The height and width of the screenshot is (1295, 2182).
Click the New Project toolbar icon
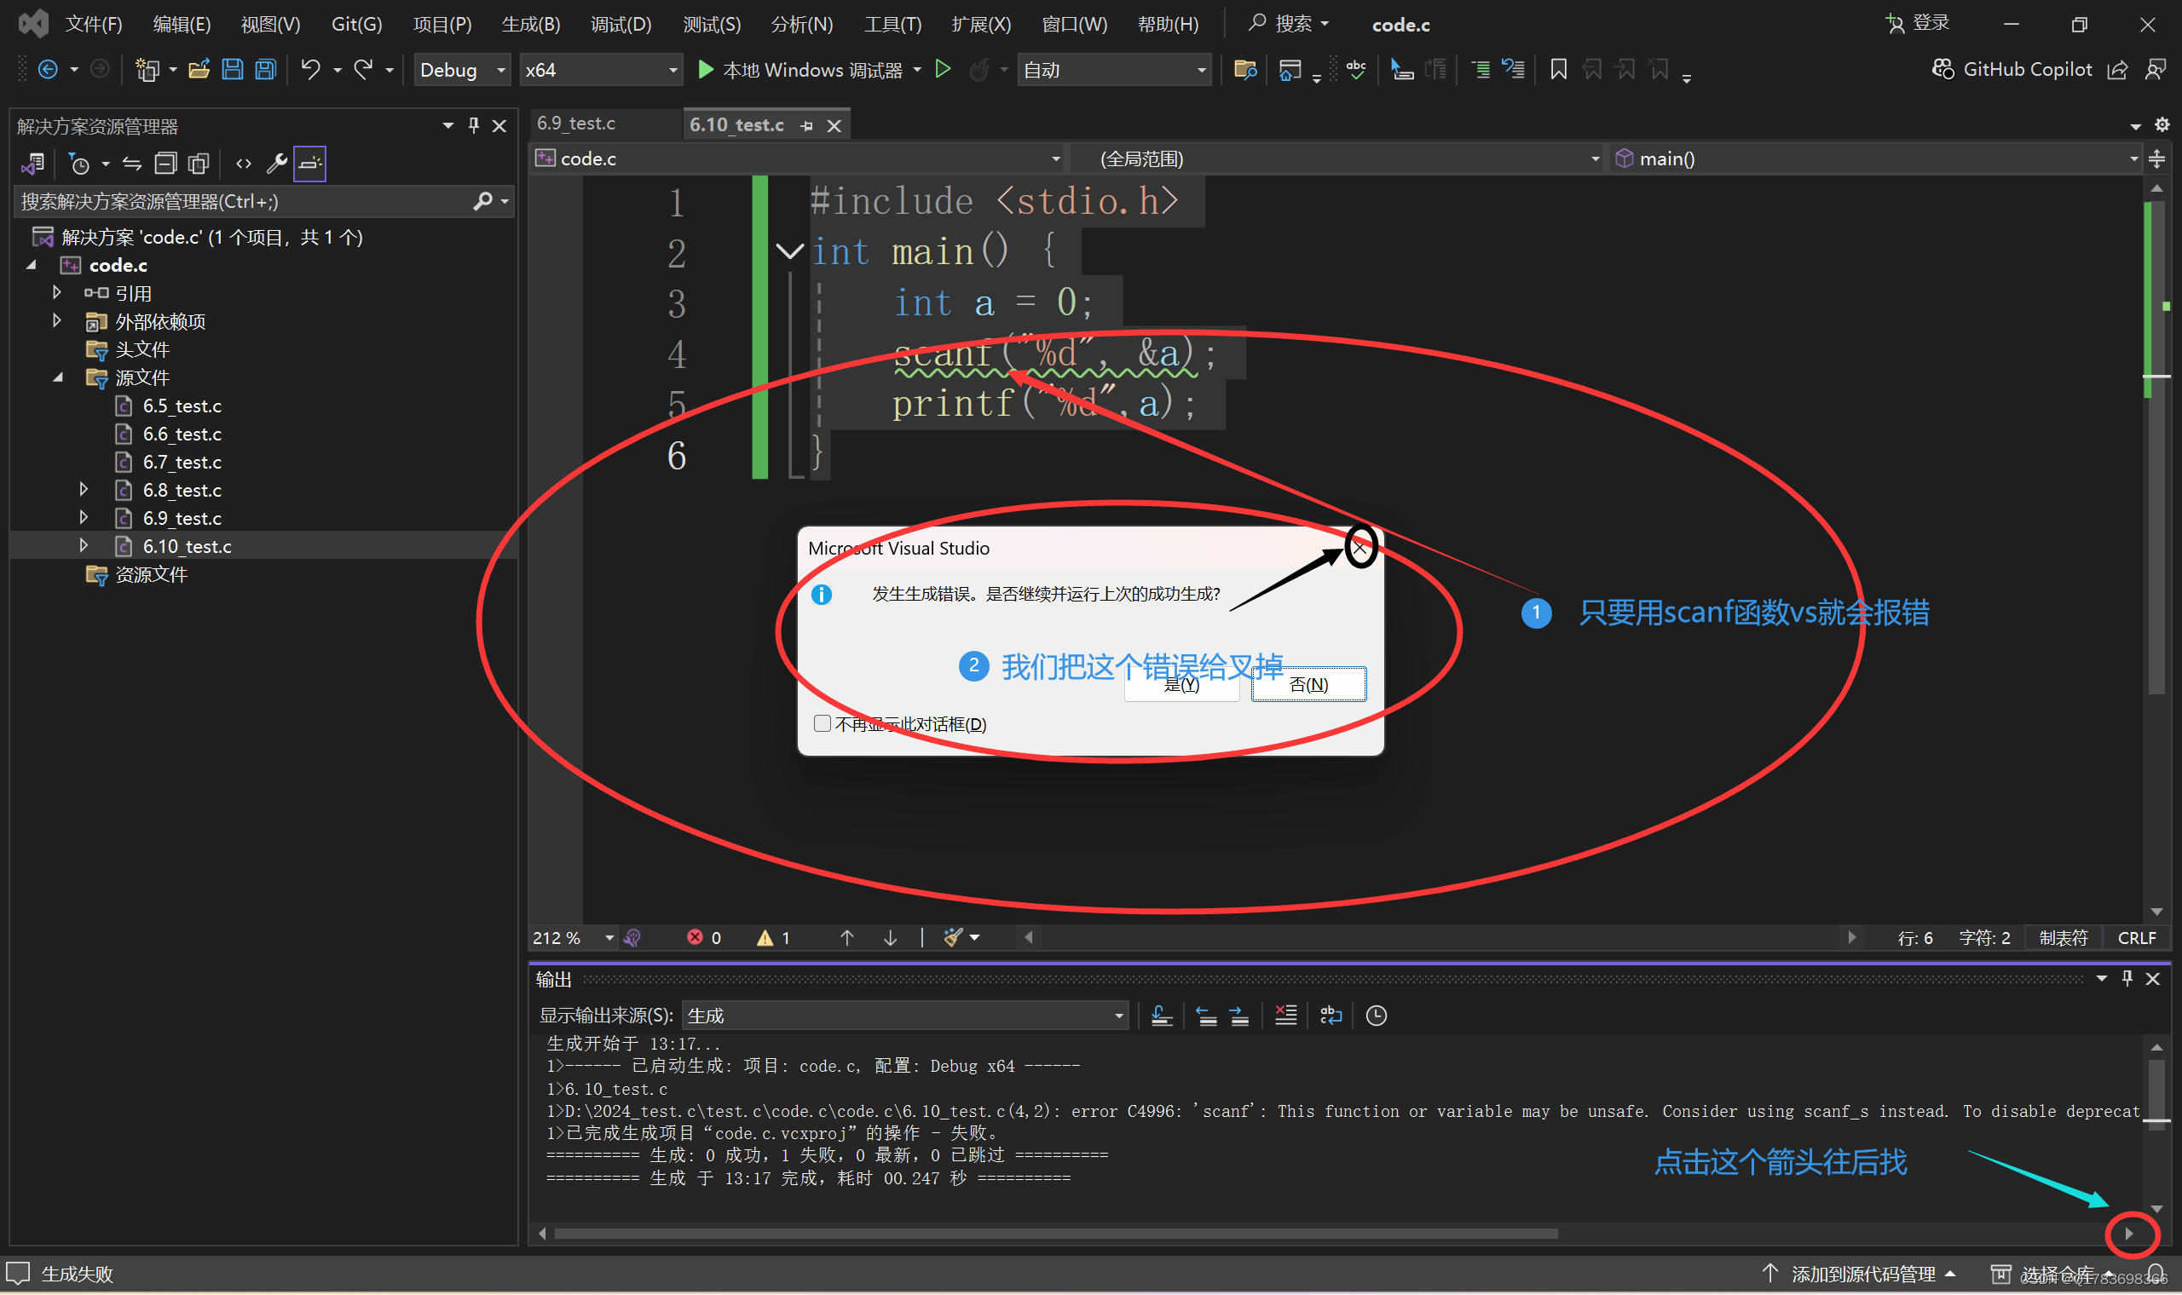tap(147, 70)
